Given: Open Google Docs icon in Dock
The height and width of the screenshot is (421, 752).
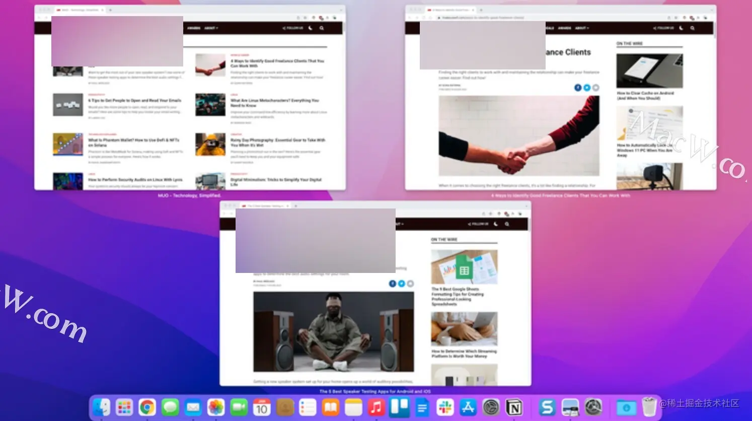Looking at the screenshot, I should (422, 407).
